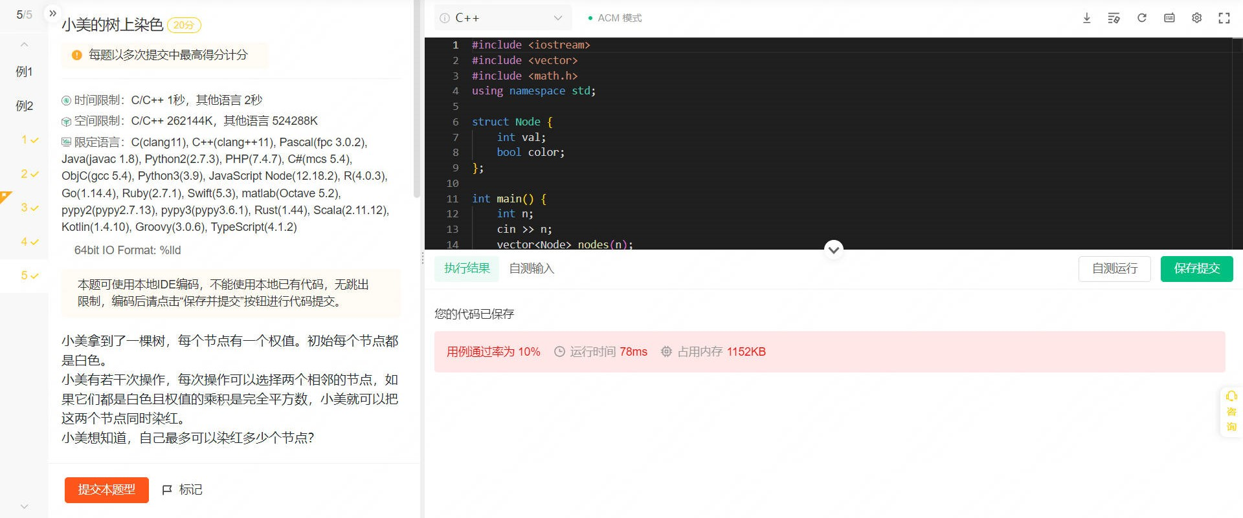Click the warning icon beside scoring notice

(76, 55)
